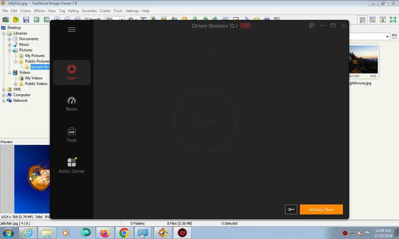The height and width of the screenshot is (239, 399).
Task: Open the Tools menu in FastStone
Action: (118, 11)
